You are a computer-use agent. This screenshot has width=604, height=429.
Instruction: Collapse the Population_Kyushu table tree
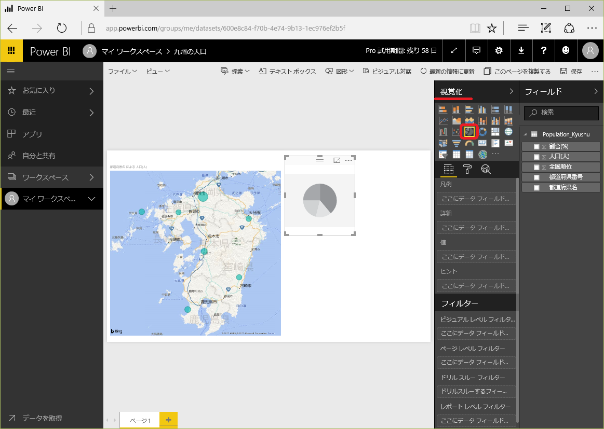click(x=525, y=134)
